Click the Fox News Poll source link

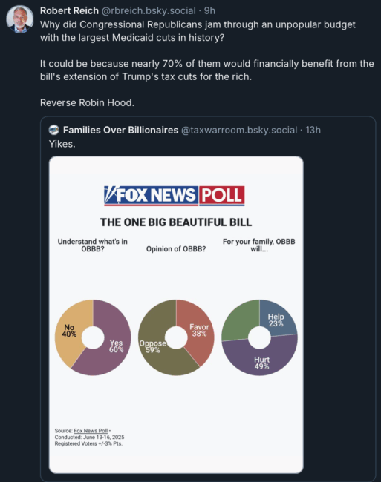click(91, 431)
